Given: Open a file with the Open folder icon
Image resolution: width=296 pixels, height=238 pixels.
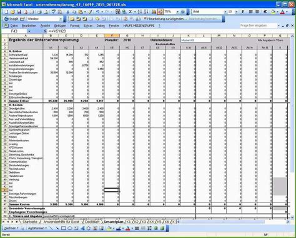Looking at the screenshot, I should pos(13,12).
